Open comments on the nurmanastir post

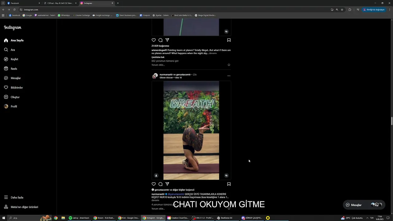pyautogui.click(x=160, y=184)
